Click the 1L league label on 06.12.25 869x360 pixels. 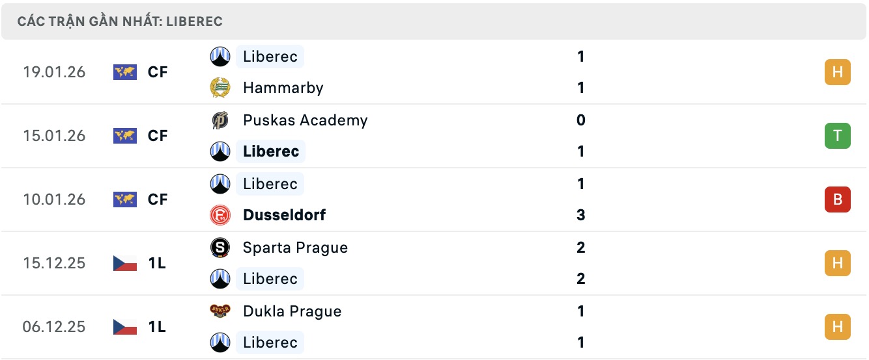(x=157, y=327)
